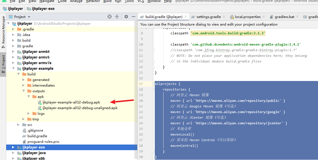
Task: Select the intermediates folder
Action: [43, 85]
